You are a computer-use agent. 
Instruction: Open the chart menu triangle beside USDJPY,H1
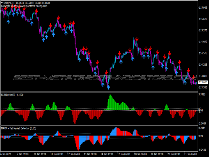2,3
